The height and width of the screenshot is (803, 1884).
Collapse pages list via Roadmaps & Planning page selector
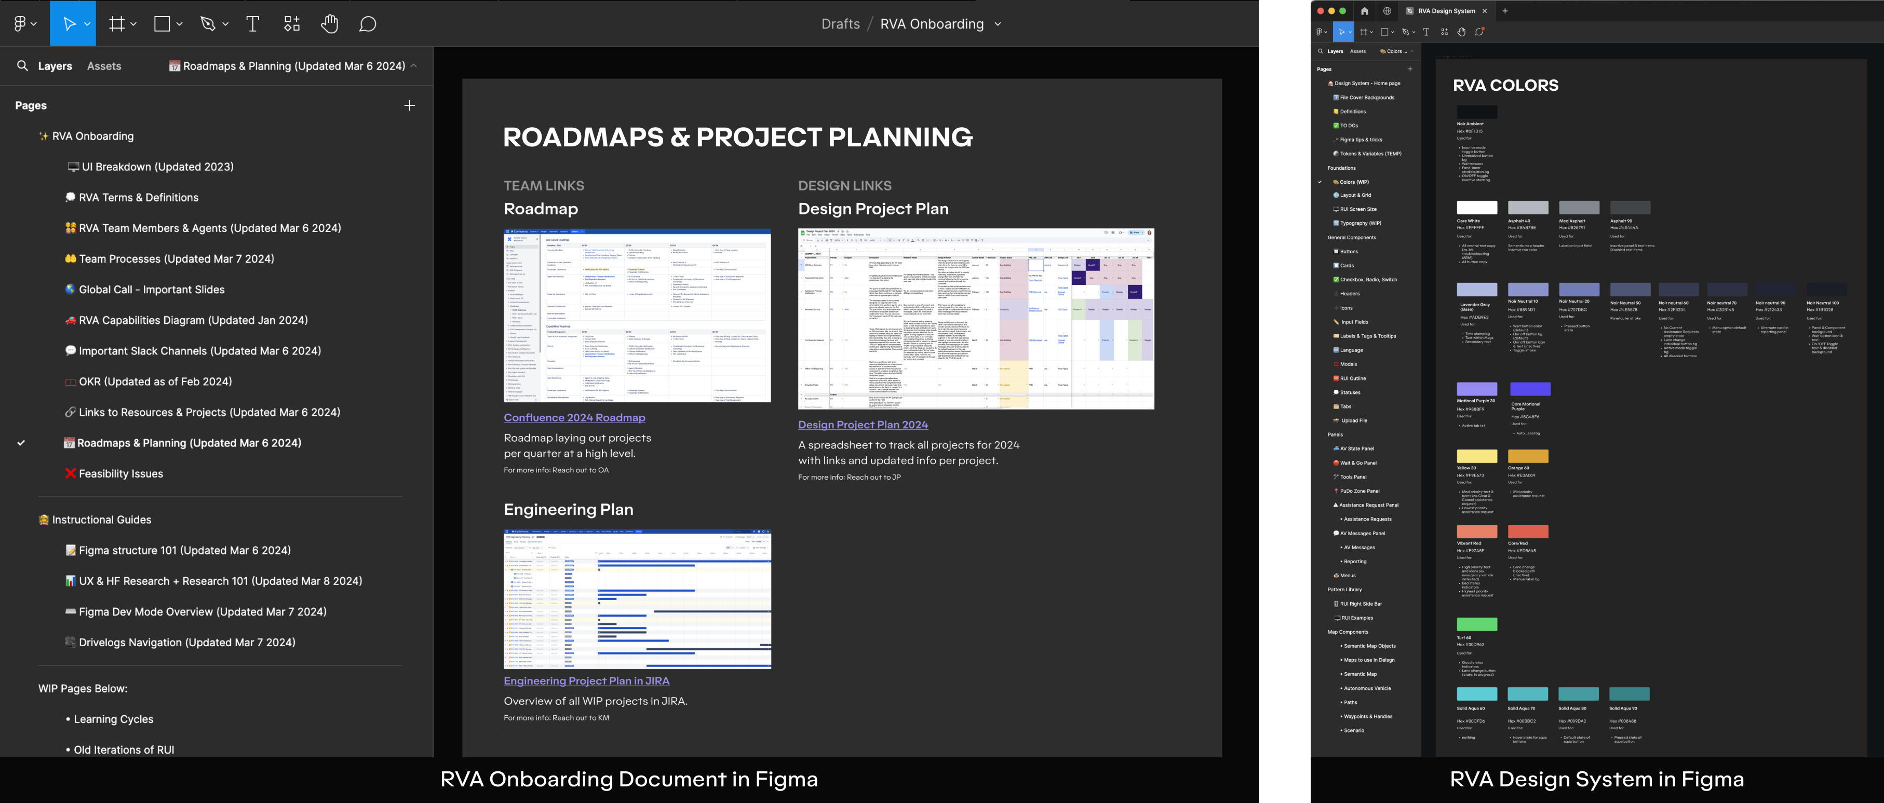[x=293, y=66]
